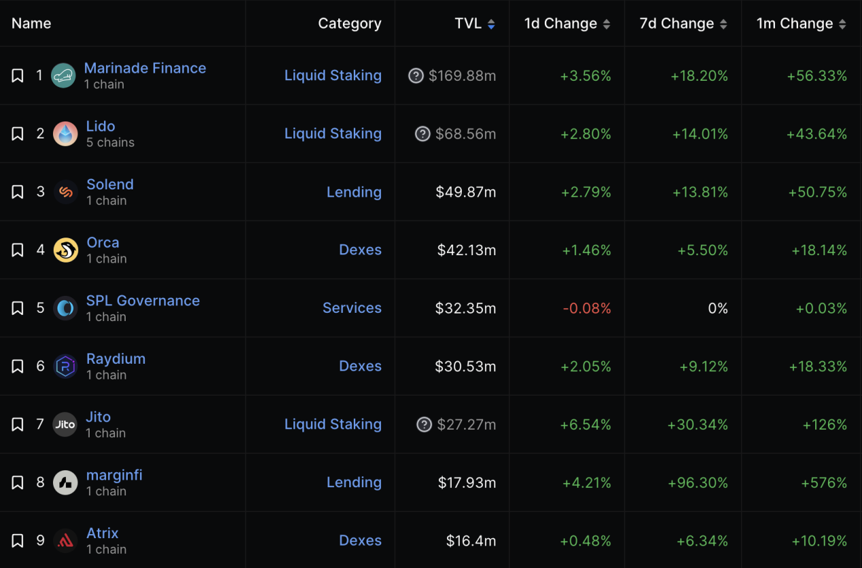Open Marinade Finance protocol page
Image resolution: width=862 pixels, height=568 pixels.
click(145, 68)
